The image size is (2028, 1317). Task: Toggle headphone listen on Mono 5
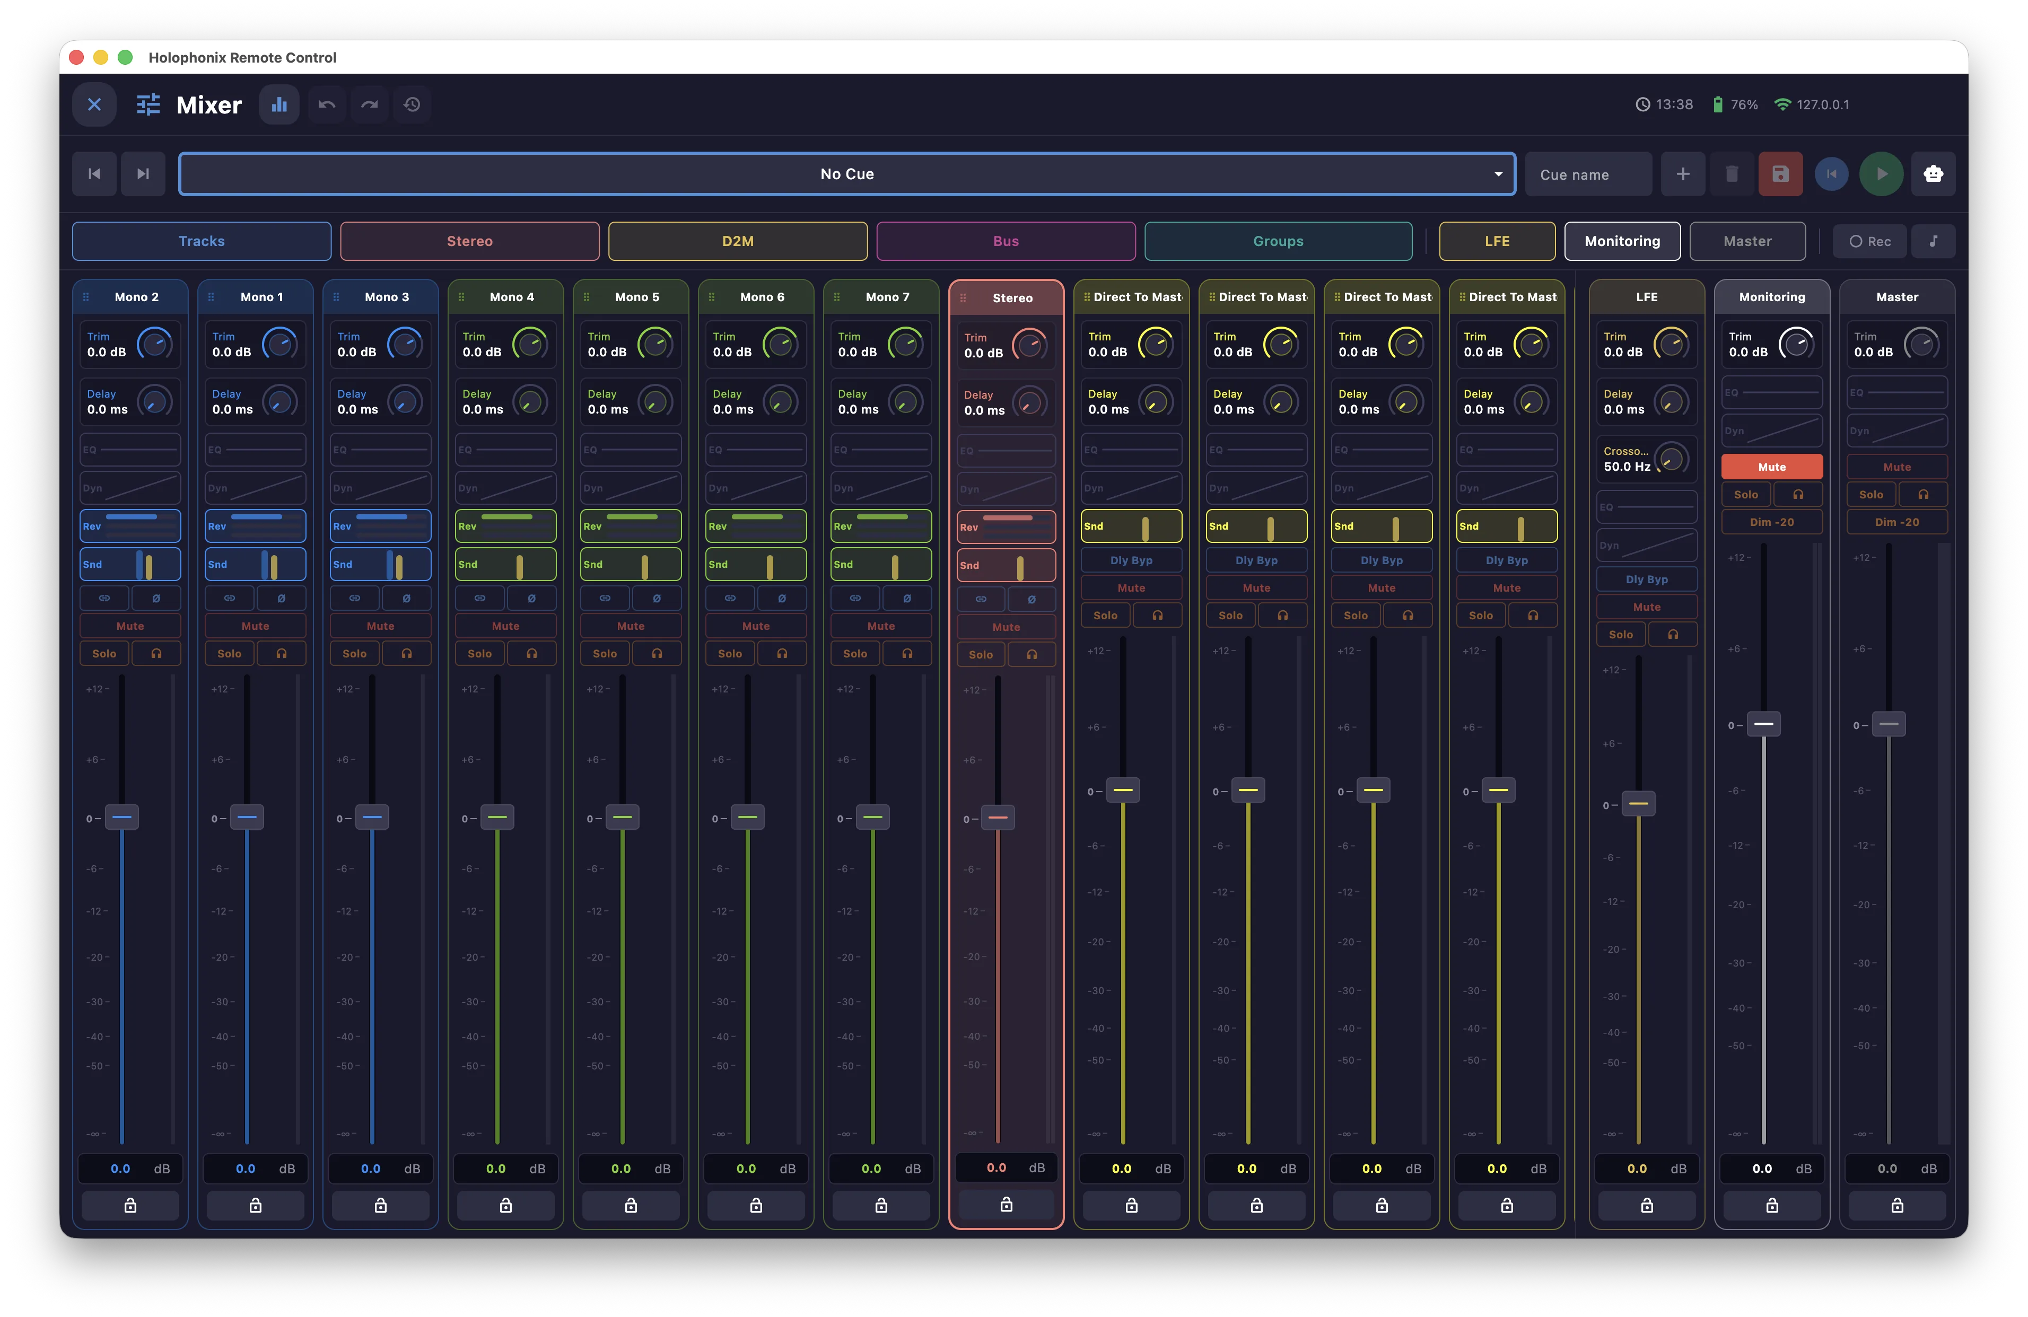click(657, 653)
